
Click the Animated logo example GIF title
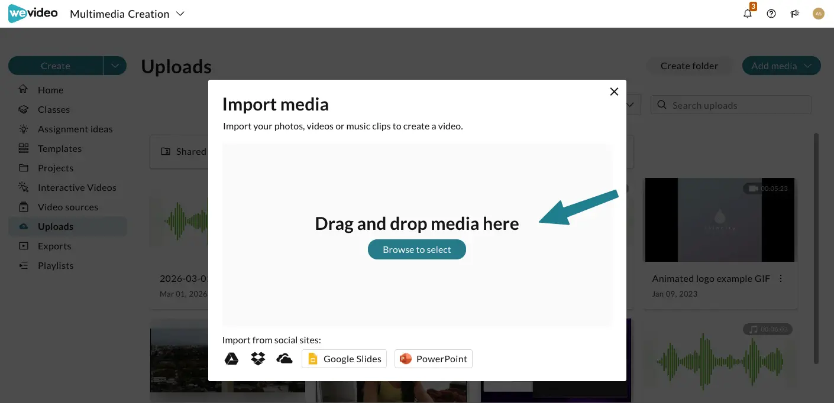point(711,278)
